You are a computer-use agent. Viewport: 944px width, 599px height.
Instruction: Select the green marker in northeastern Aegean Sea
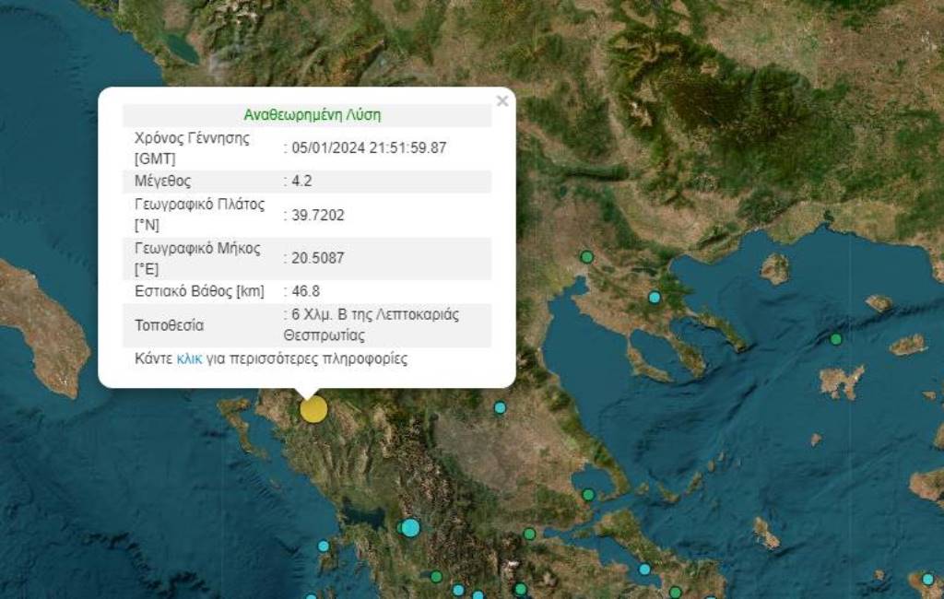click(x=836, y=339)
